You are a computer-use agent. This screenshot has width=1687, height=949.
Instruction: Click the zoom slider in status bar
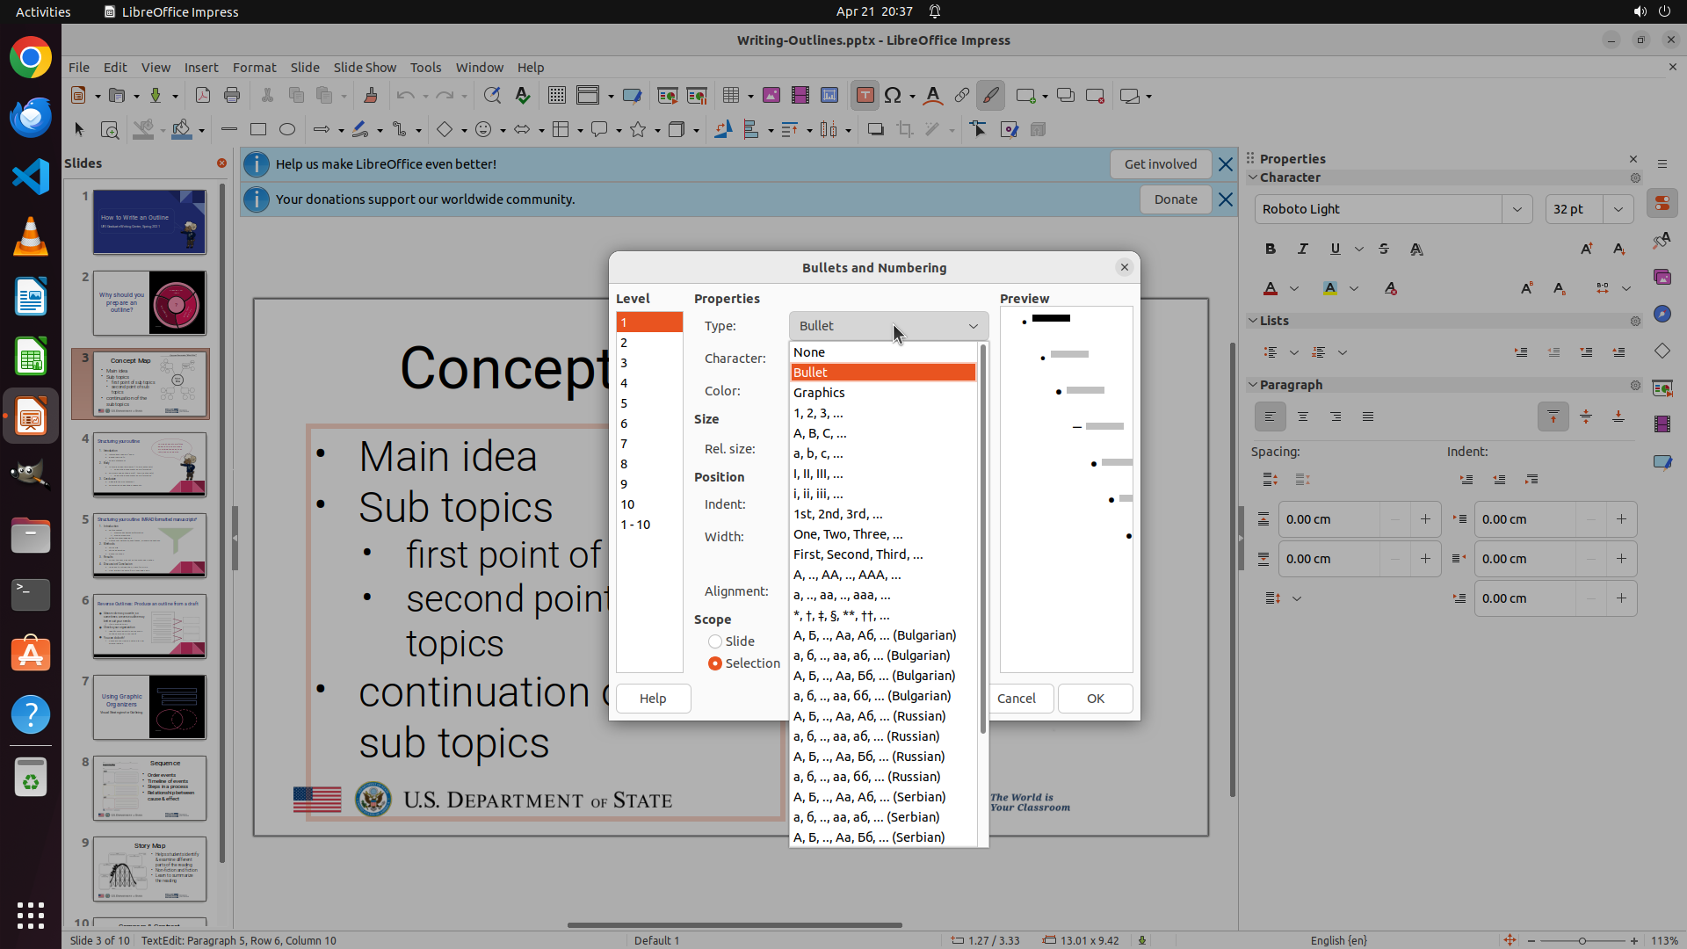coord(1582,940)
